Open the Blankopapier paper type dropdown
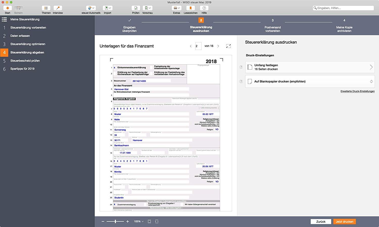Image resolution: width=379 pixels, height=227 pixels. coord(310,81)
